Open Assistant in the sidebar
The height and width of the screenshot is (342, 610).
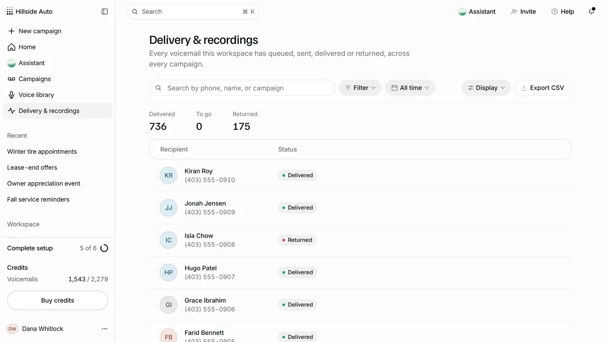click(x=58, y=63)
